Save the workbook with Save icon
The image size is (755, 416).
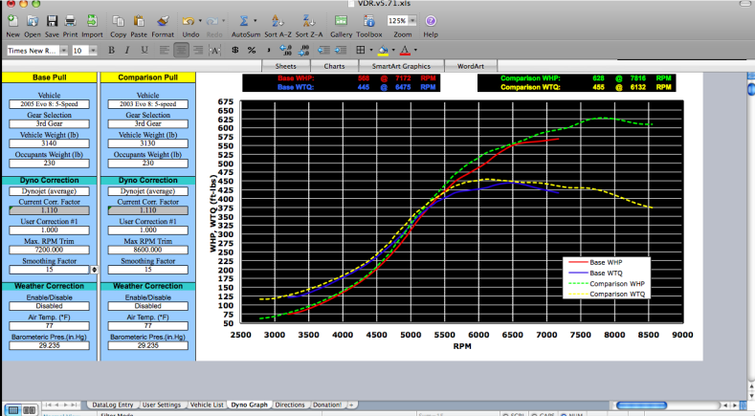[52, 21]
